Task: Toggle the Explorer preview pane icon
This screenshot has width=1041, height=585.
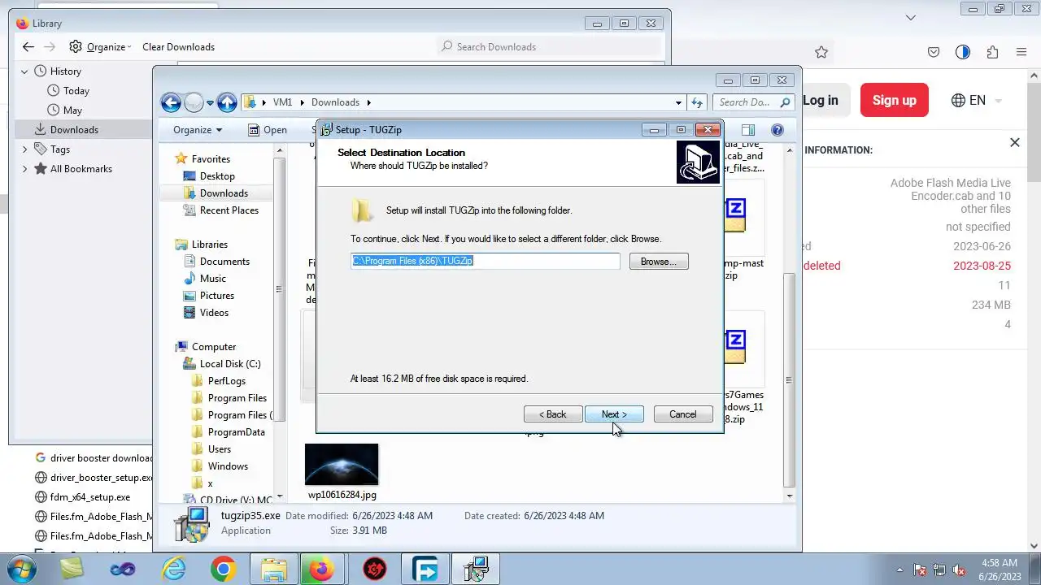Action: [748, 130]
